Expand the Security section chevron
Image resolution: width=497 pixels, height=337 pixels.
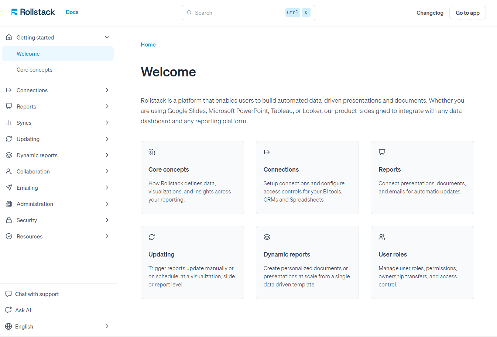(107, 220)
